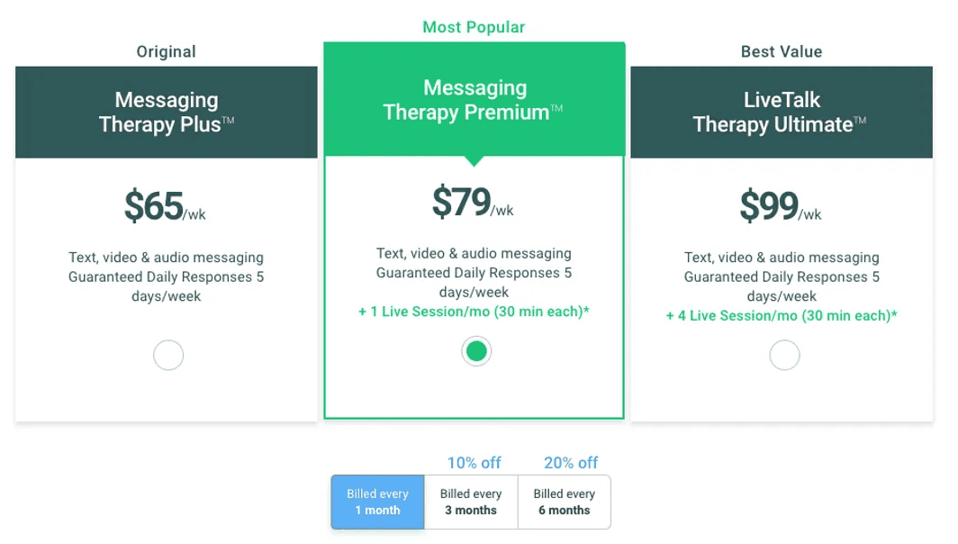Click the 10% off discount label
The width and height of the screenshot is (958, 544).
[474, 463]
